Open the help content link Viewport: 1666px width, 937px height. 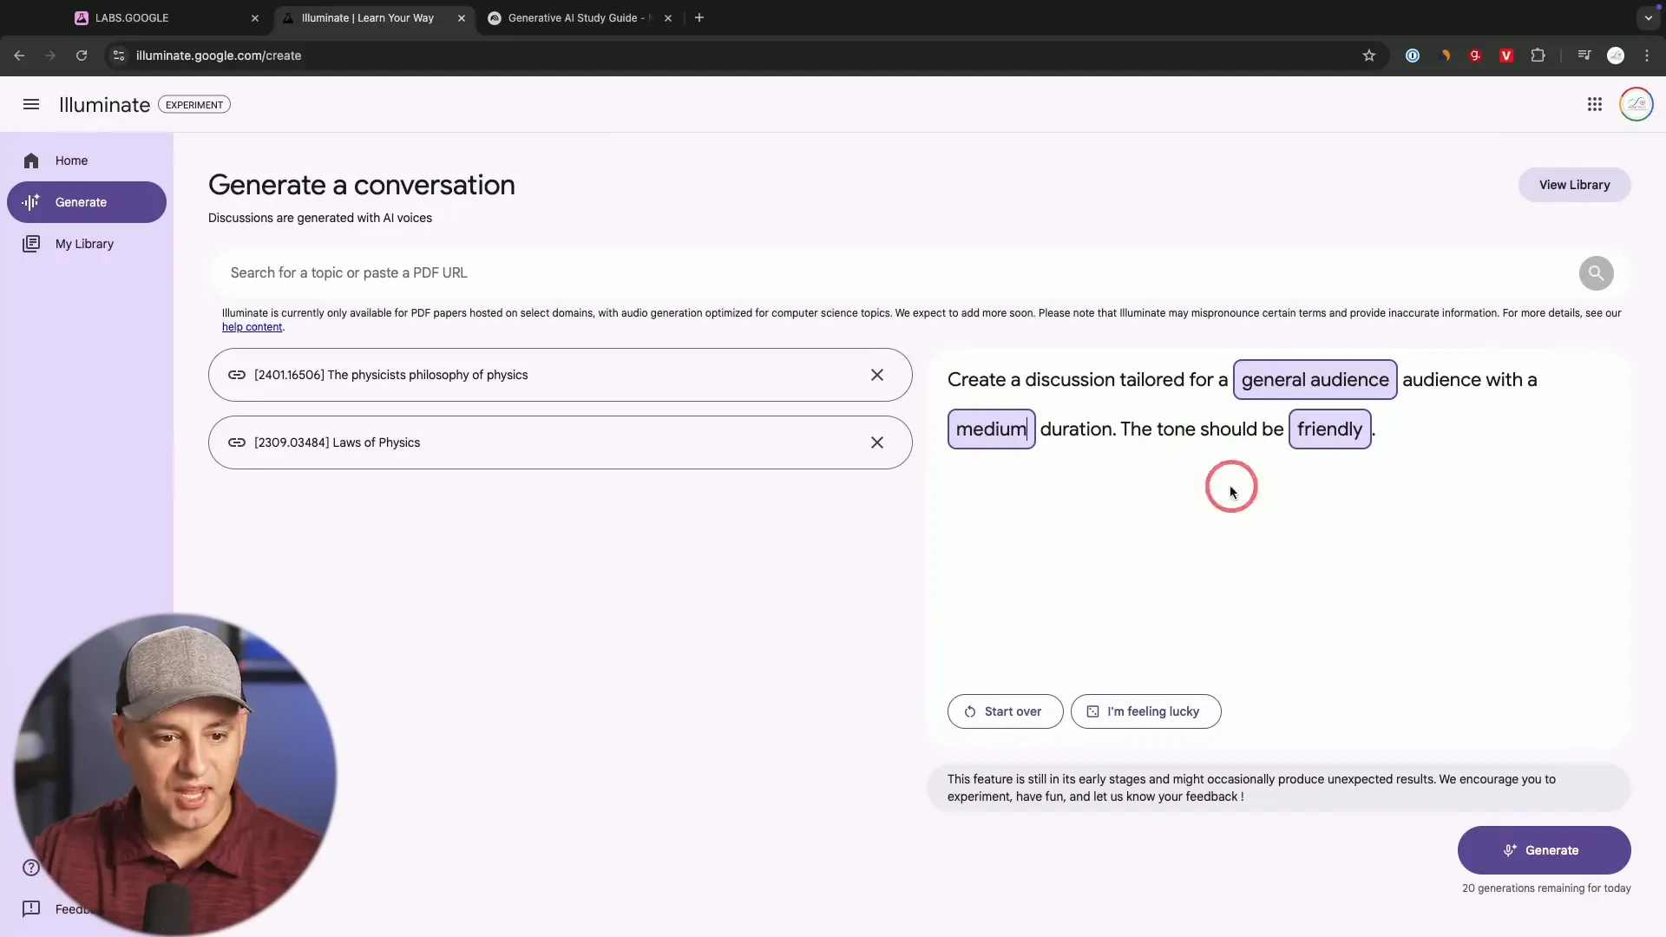point(252,327)
